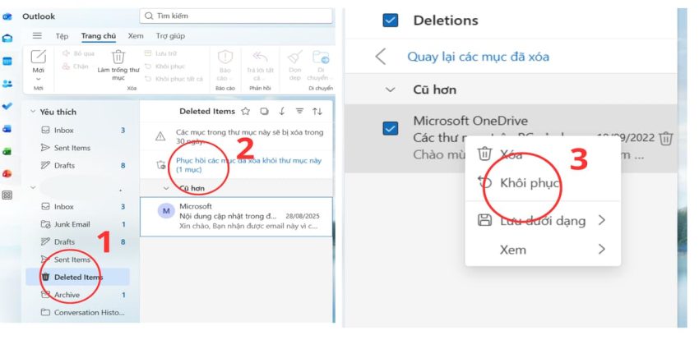This screenshot has width=699, height=349.
Task: Open To Do checkmark app icon
Action: (x=7, y=106)
